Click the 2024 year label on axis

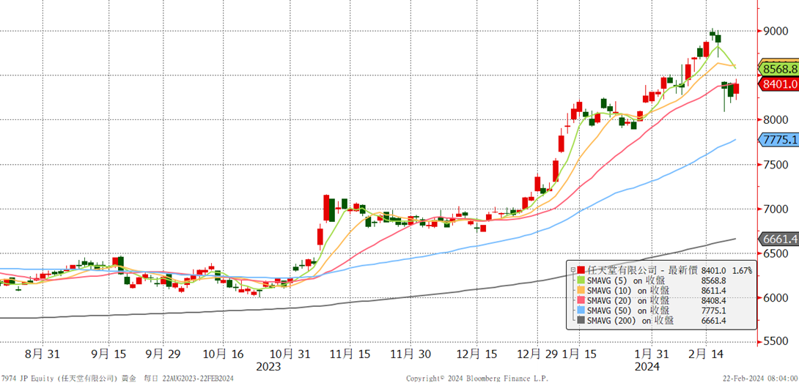(647, 366)
